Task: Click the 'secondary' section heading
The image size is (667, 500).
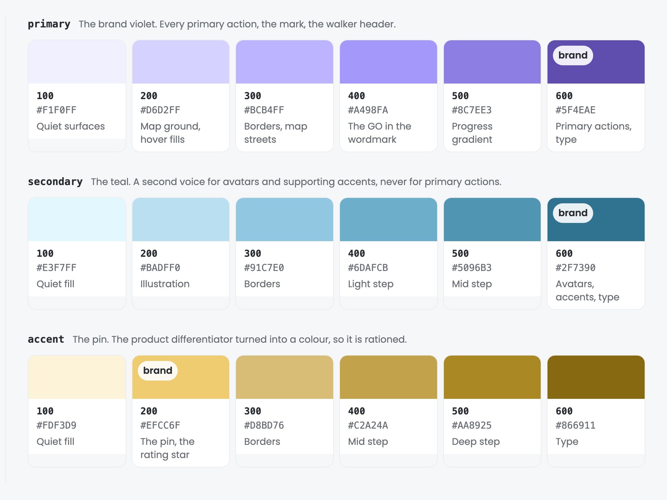Action: [x=55, y=182]
